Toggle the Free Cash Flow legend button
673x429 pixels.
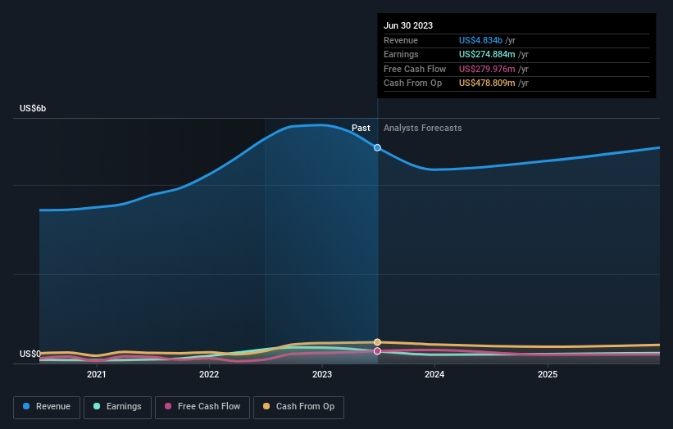click(202, 407)
